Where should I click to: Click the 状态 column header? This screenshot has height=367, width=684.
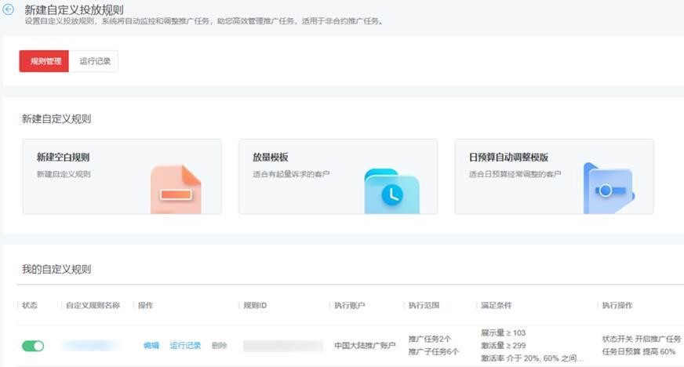point(30,305)
